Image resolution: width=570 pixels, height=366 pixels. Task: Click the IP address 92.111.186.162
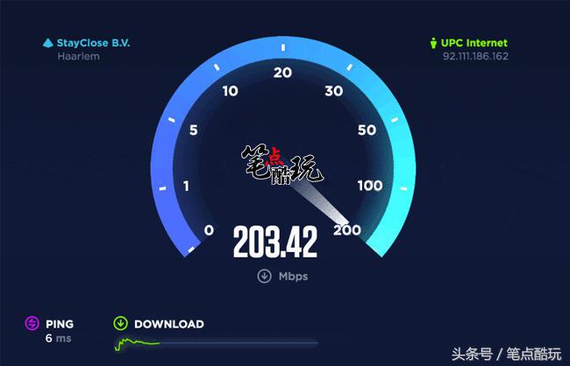(x=475, y=56)
